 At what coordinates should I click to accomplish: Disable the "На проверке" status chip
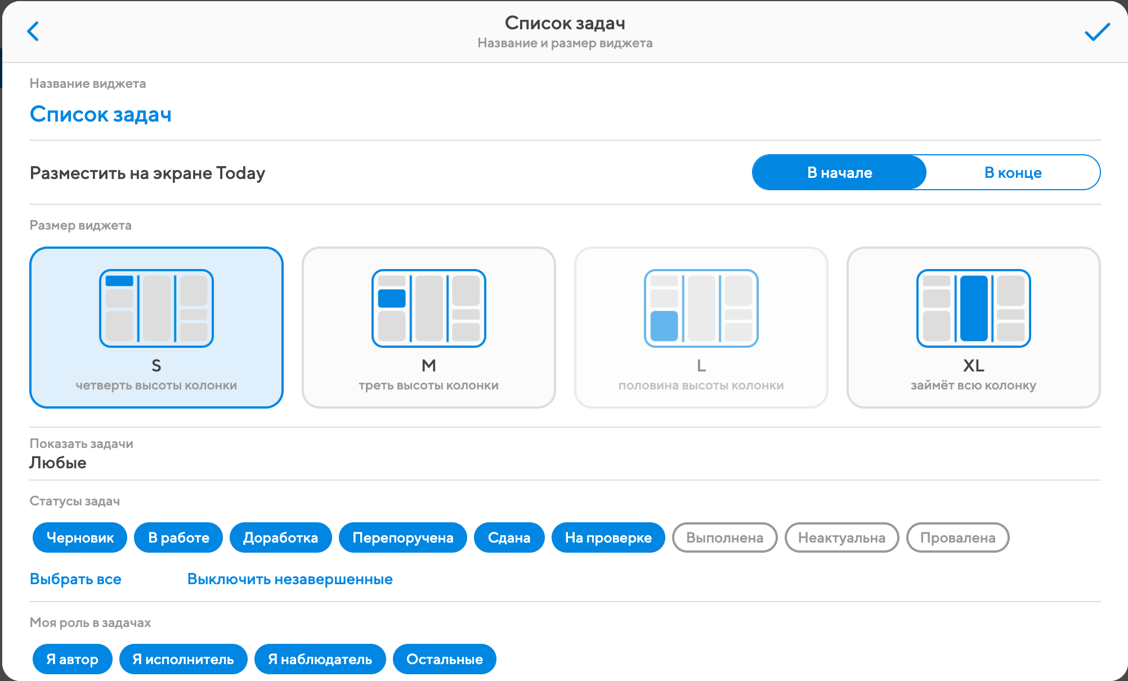pyautogui.click(x=608, y=537)
